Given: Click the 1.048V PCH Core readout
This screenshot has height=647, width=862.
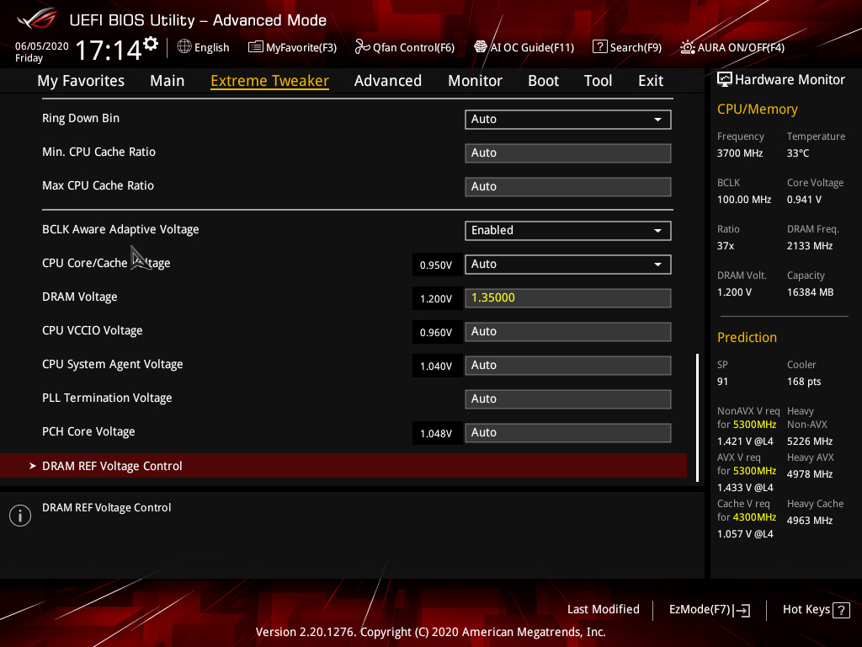Looking at the screenshot, I should pos(436,434).
